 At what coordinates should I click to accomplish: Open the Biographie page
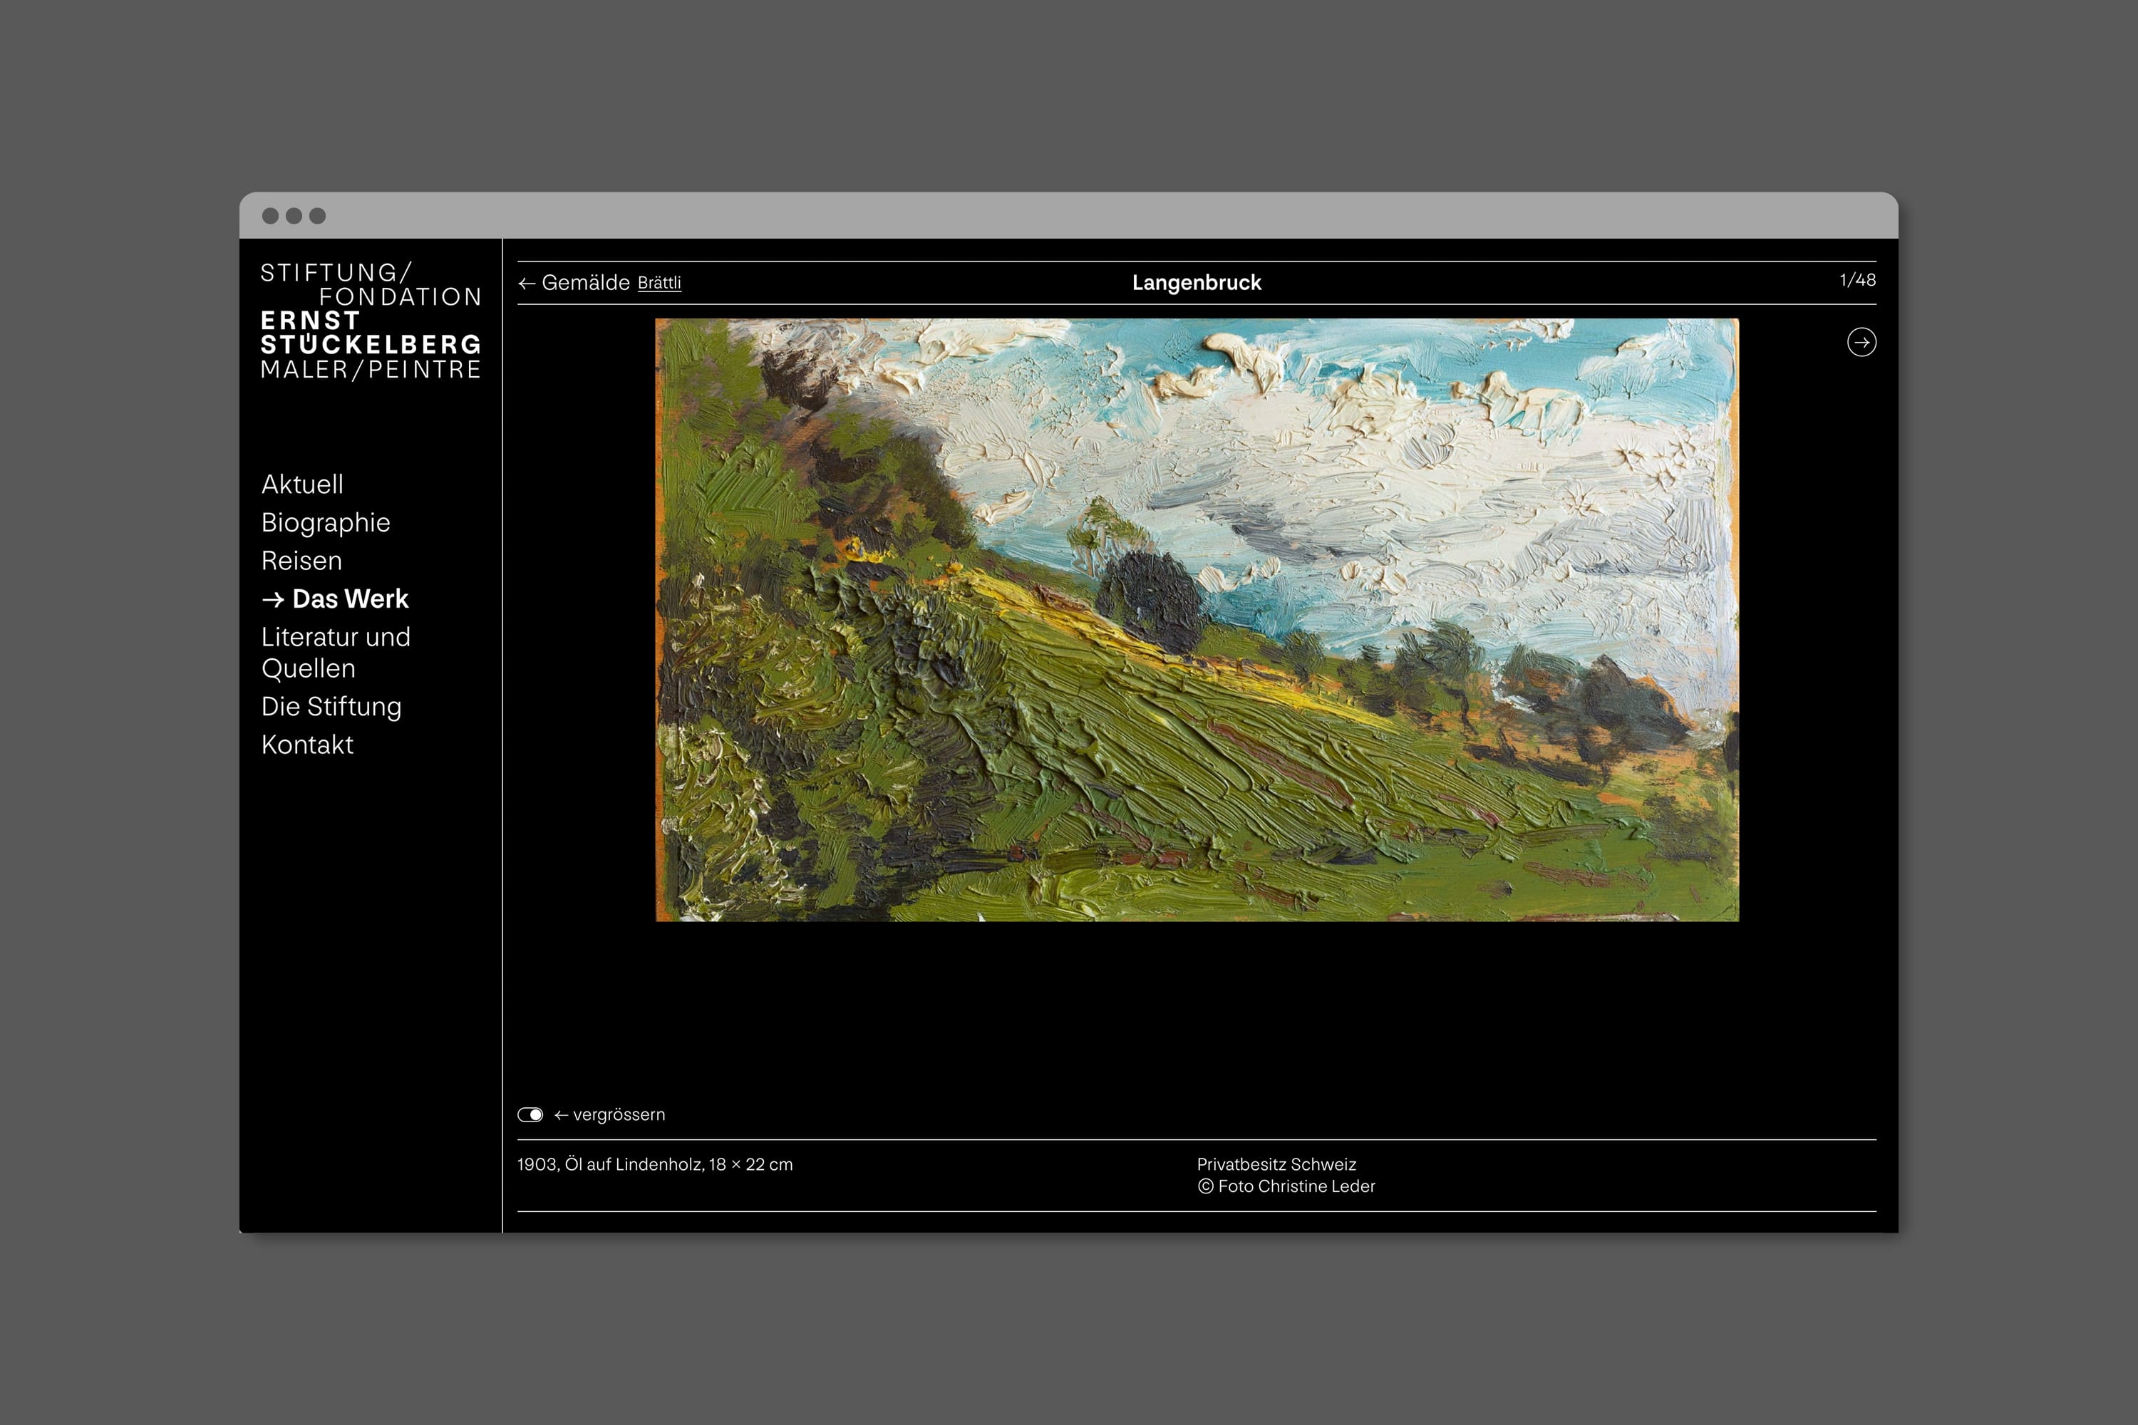[326, 522]
